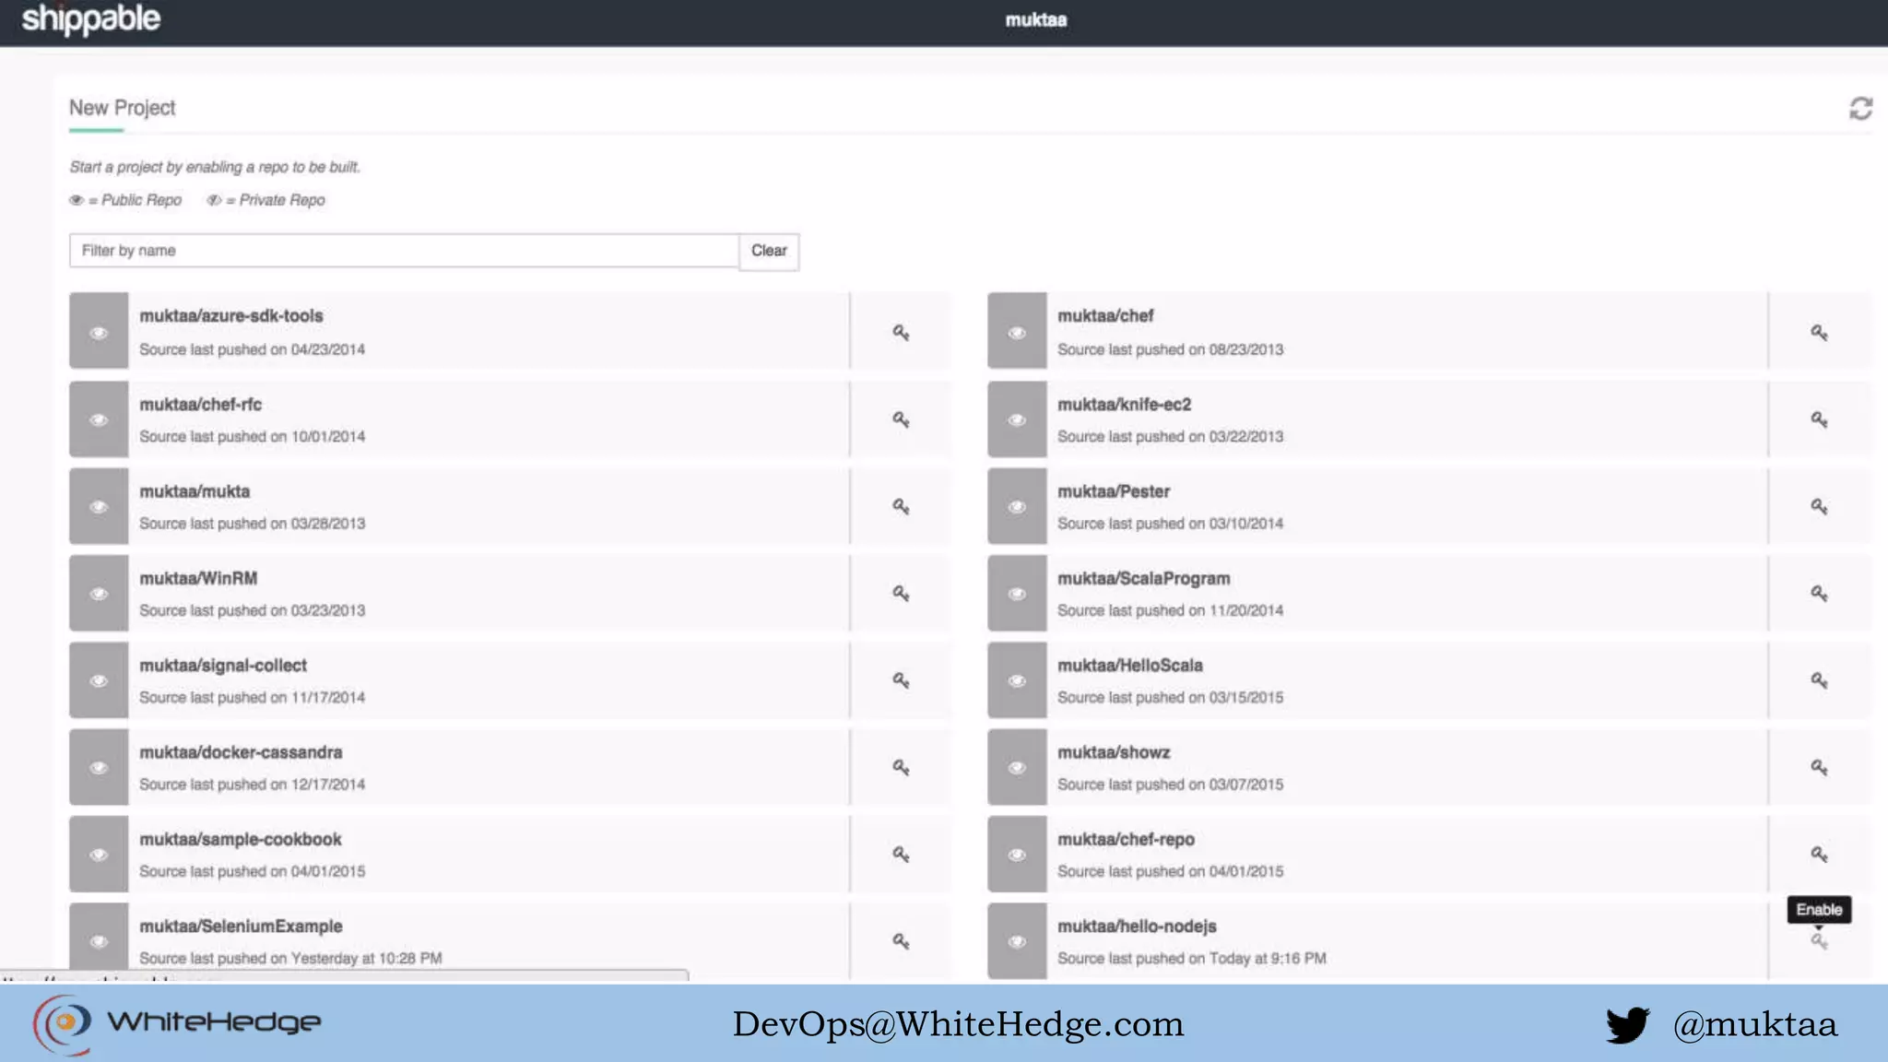
Task: Click the refresh repositories icon
Action: [1860, 109]
